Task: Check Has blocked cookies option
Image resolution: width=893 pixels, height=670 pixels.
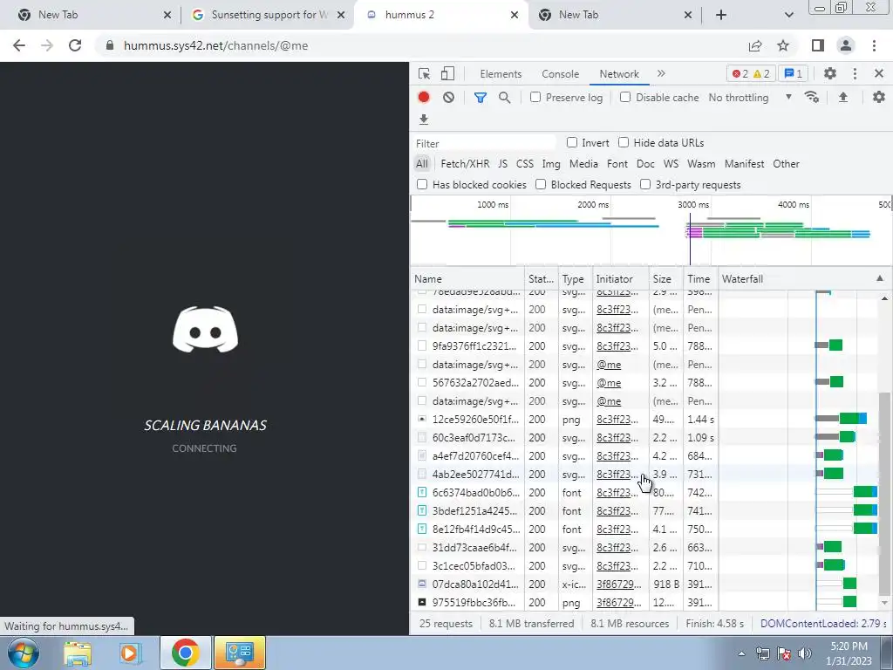Action: [x=422, y=184]
